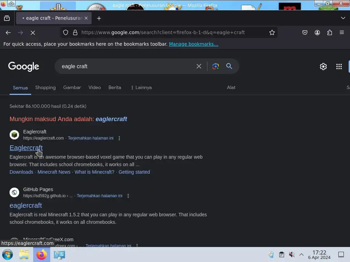Open Google apps grid
The height and width of the screenshot is (262, 350).
pos(339,67)
